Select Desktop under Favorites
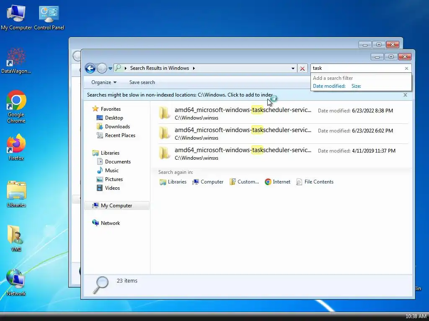 (x=110, y=118)
